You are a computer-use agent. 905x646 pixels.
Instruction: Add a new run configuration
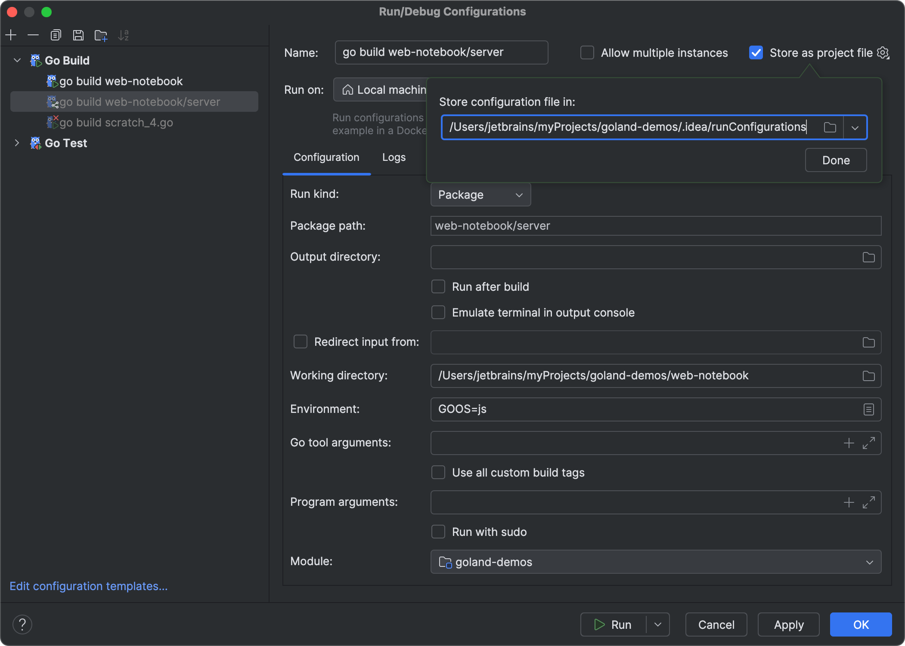tap(11, 35)
